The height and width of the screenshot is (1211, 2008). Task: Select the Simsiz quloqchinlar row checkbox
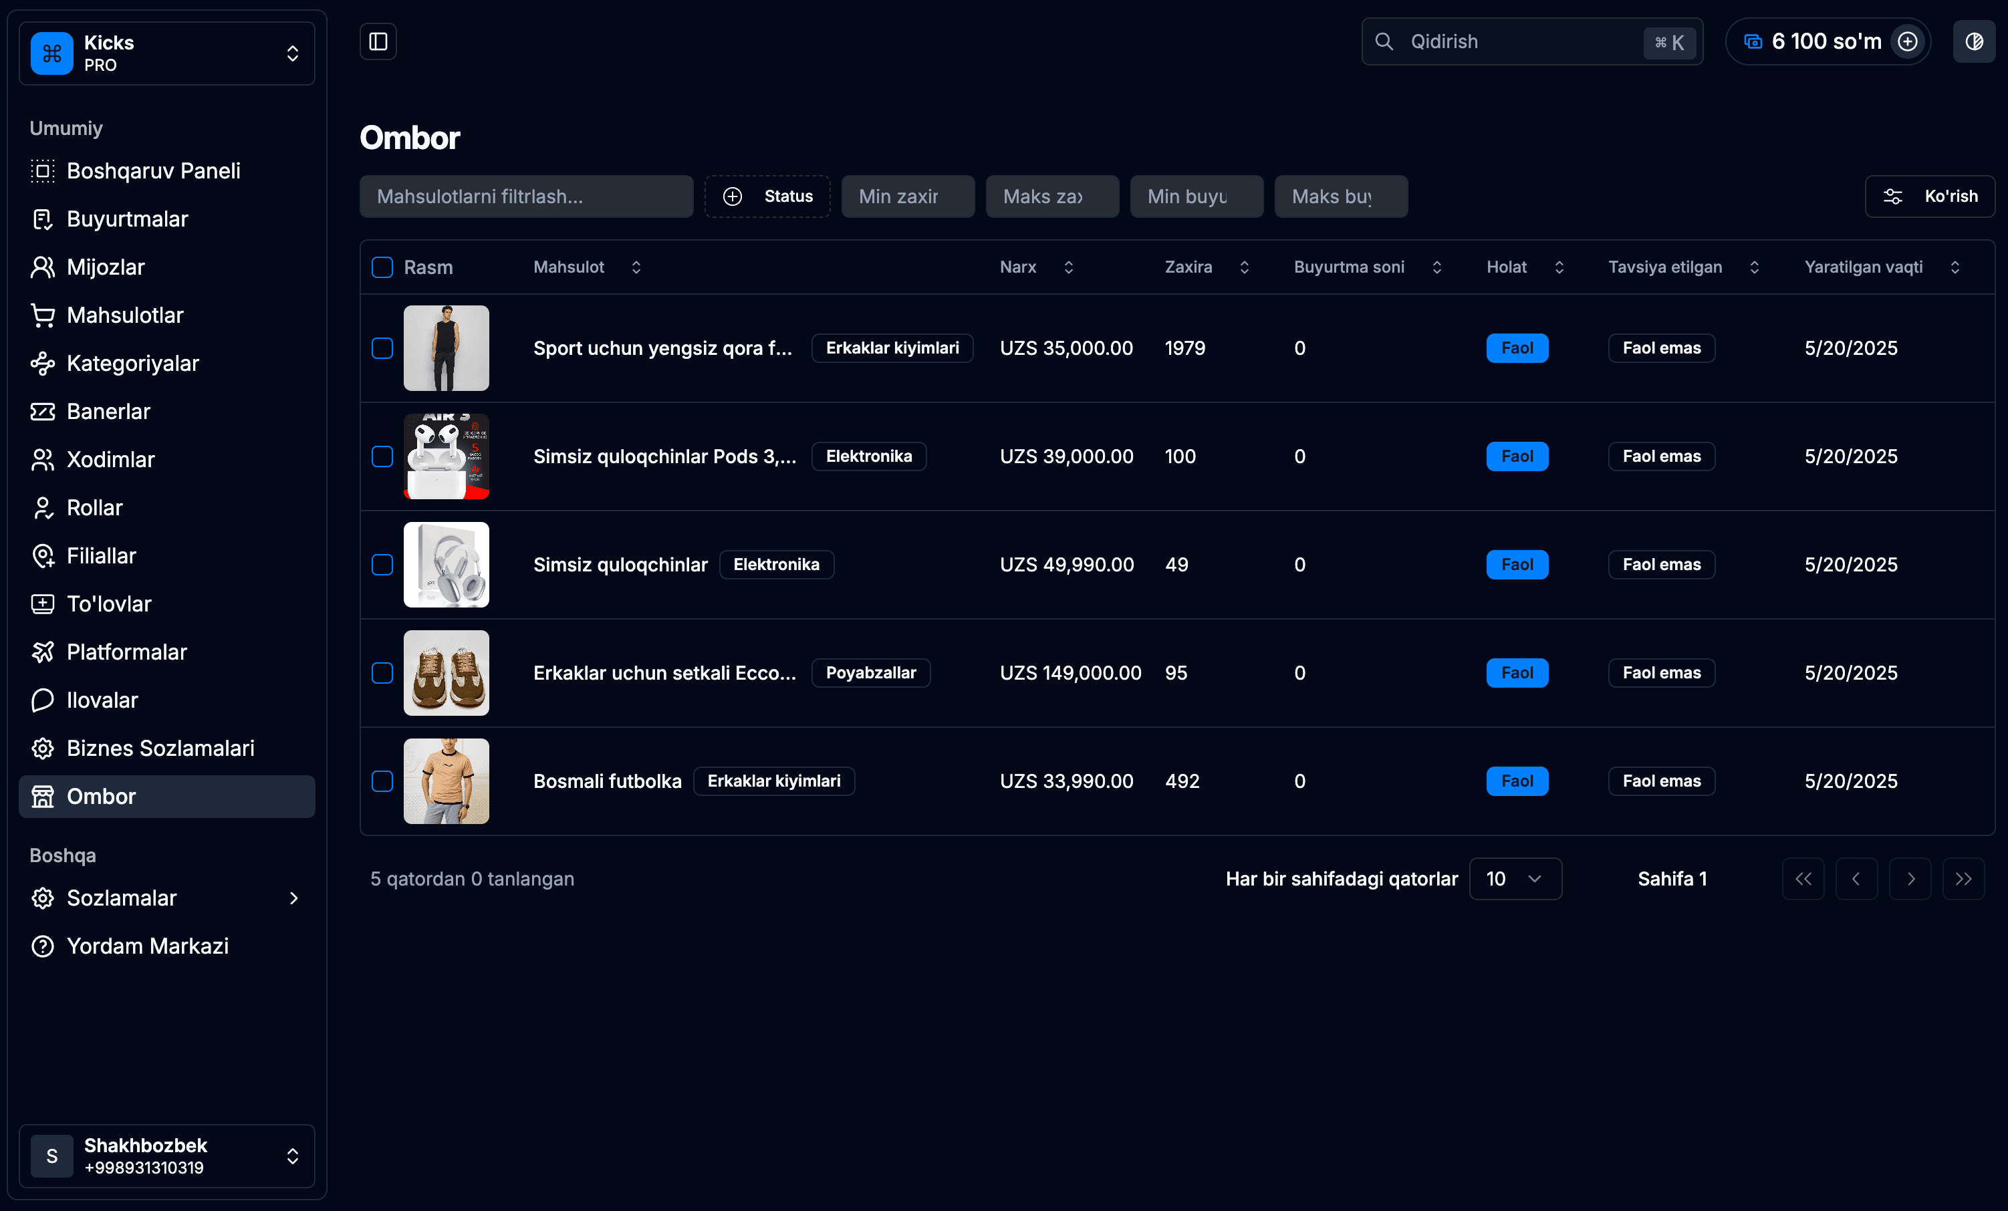point(382,564)
